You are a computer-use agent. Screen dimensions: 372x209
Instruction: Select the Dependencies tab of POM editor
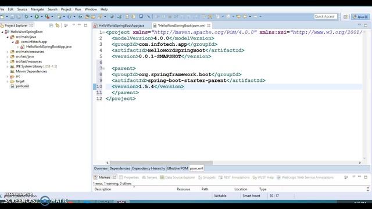point(120,168)
